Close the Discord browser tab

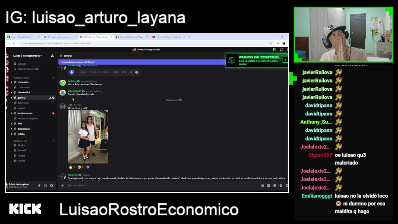click(x=111, y=37)
